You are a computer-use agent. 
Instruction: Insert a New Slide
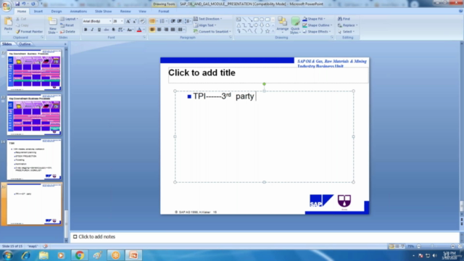(52, 25)
